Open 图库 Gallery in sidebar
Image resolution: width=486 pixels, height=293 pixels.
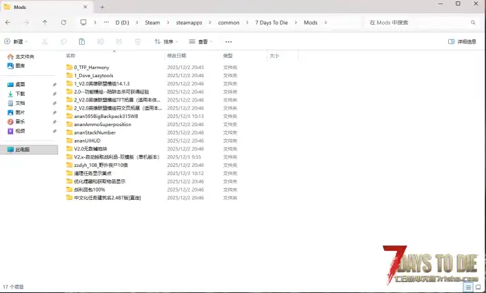(16, 65)
